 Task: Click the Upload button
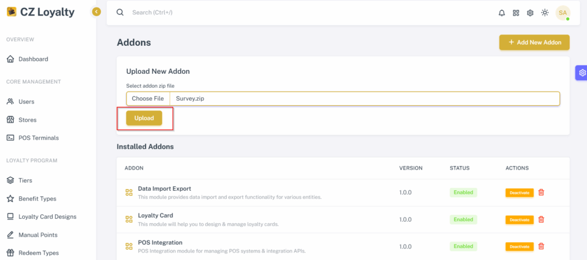144,118
